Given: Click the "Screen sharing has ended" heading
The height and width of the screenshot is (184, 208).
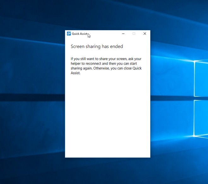Looking at the screenshot, I should [97, 46].
